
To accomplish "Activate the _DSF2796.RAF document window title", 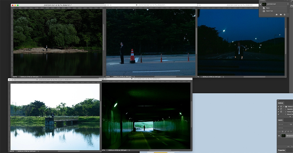I will [151, 5].
